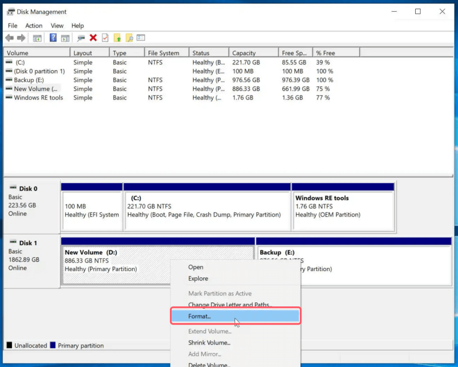Click the disk refresh toolbar icon
The width and height of the screenshot is (458, 367).
click(x=81, y=38)
